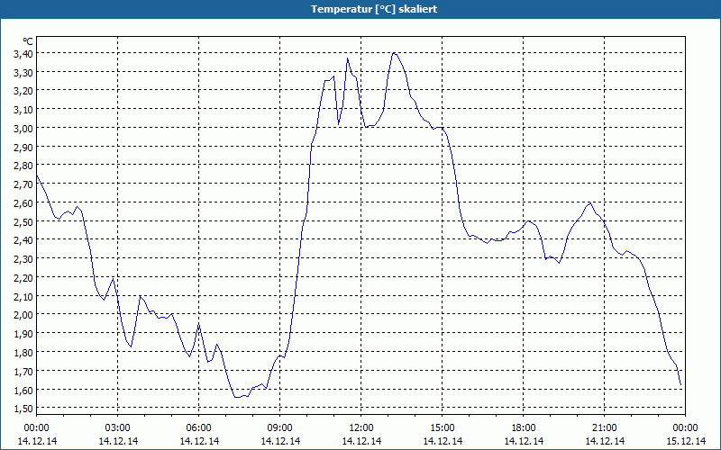Click the "2,00" temperature axis label
721x450 pixels.
(23, 315)
